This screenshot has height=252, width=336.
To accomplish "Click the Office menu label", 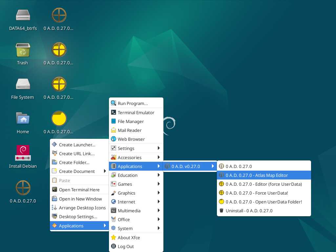I will coord(124,220).
